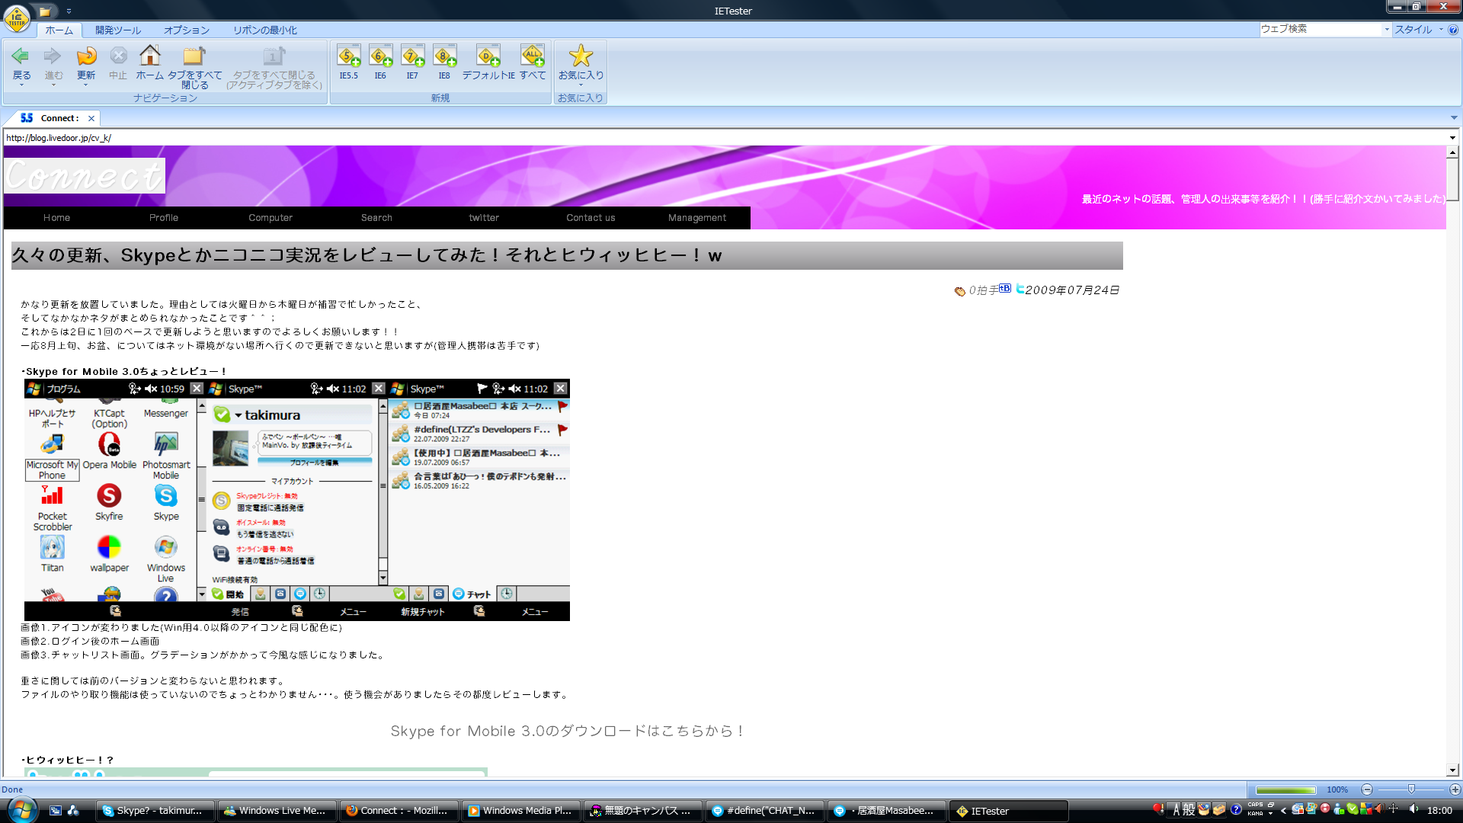Go to Home via ribbon house icon
Viewport: 1463px width, 823px height.
[150, 56]
